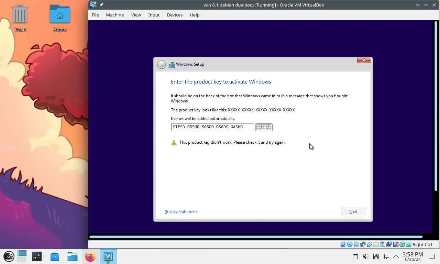
Task: Maximize the VirtualBox window
Action: pyautogui.click(x=426, y=5)
